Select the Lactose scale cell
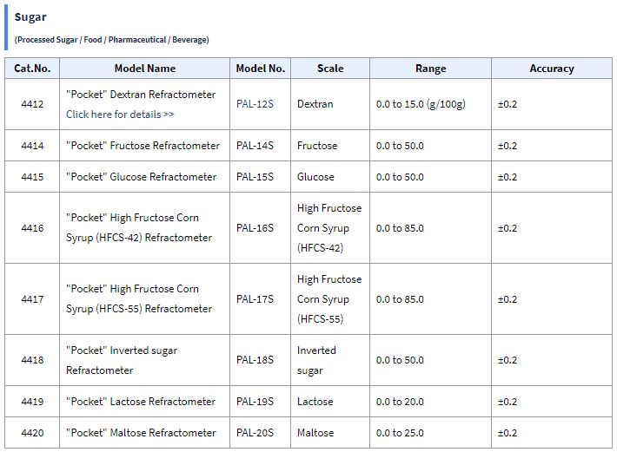This screenshot has height=452, width=617. pyautogui.click(x=330, y=402)
